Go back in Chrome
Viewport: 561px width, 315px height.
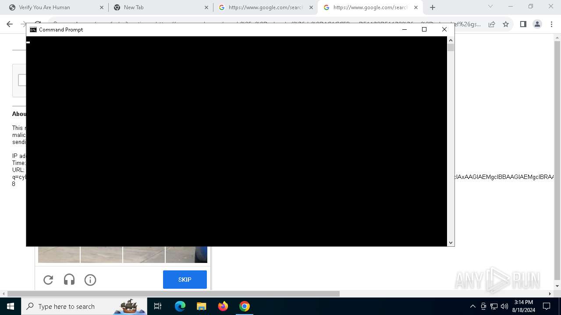[x=10, y=24]
